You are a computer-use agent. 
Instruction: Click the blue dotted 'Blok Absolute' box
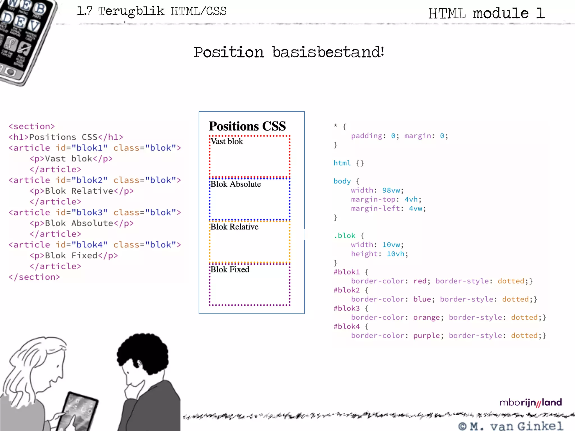click(250, 199)
